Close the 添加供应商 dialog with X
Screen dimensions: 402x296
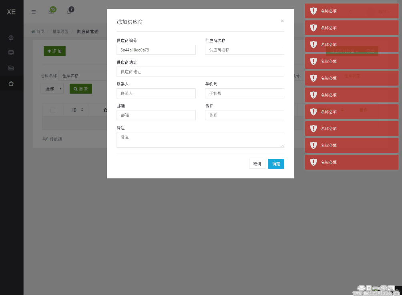click(282, 21)
